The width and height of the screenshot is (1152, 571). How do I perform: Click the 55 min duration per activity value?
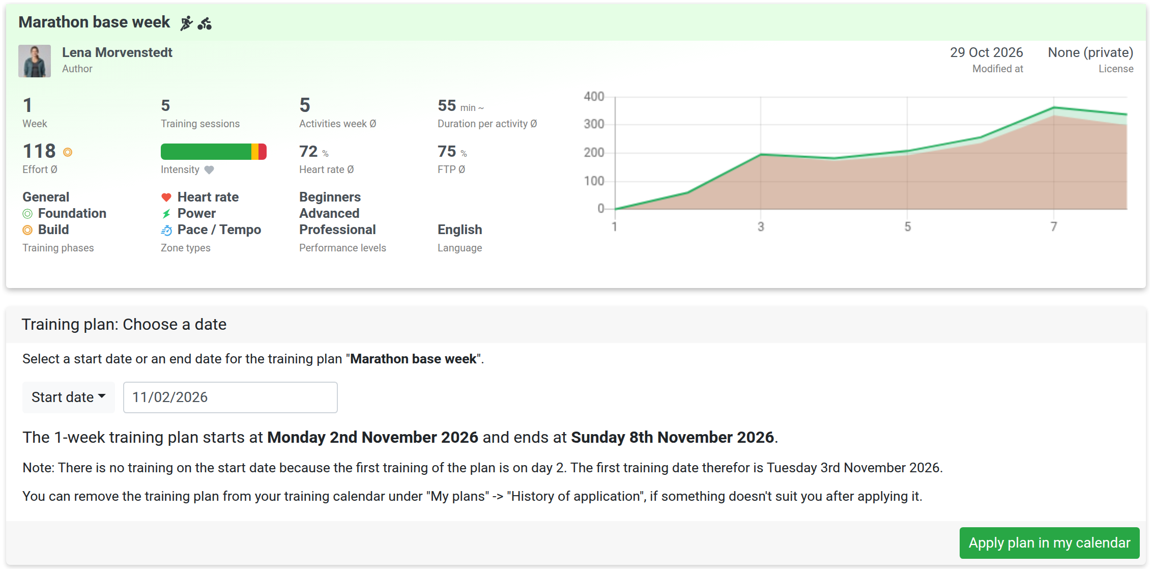(461, 106)
